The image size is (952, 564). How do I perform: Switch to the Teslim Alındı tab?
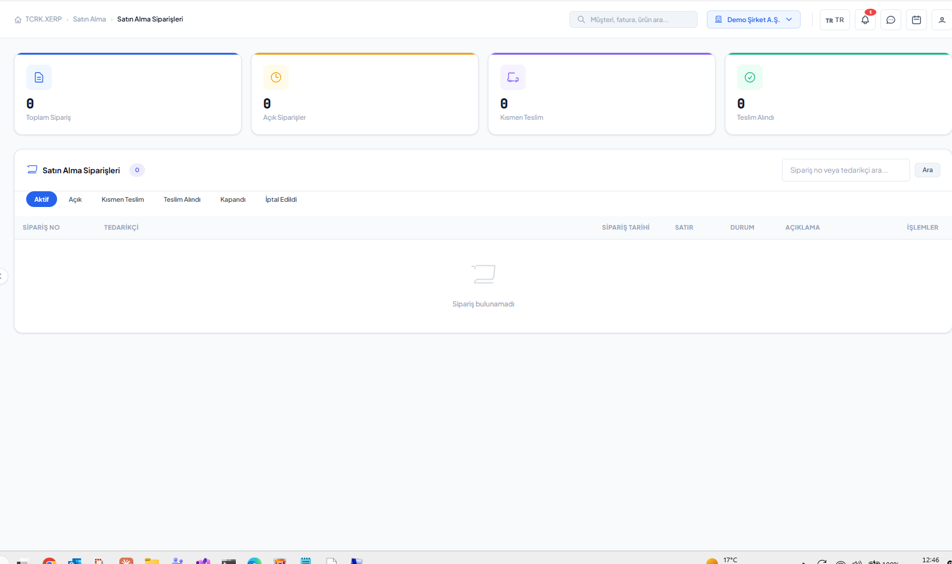coord(182,199)
